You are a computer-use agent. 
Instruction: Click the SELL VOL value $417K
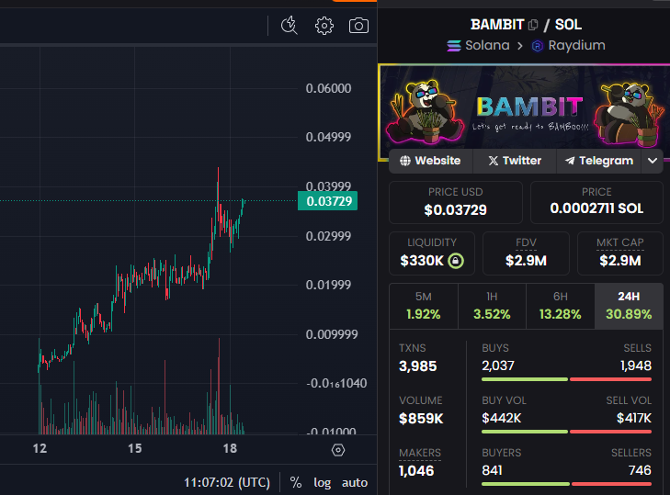point(634,418)
